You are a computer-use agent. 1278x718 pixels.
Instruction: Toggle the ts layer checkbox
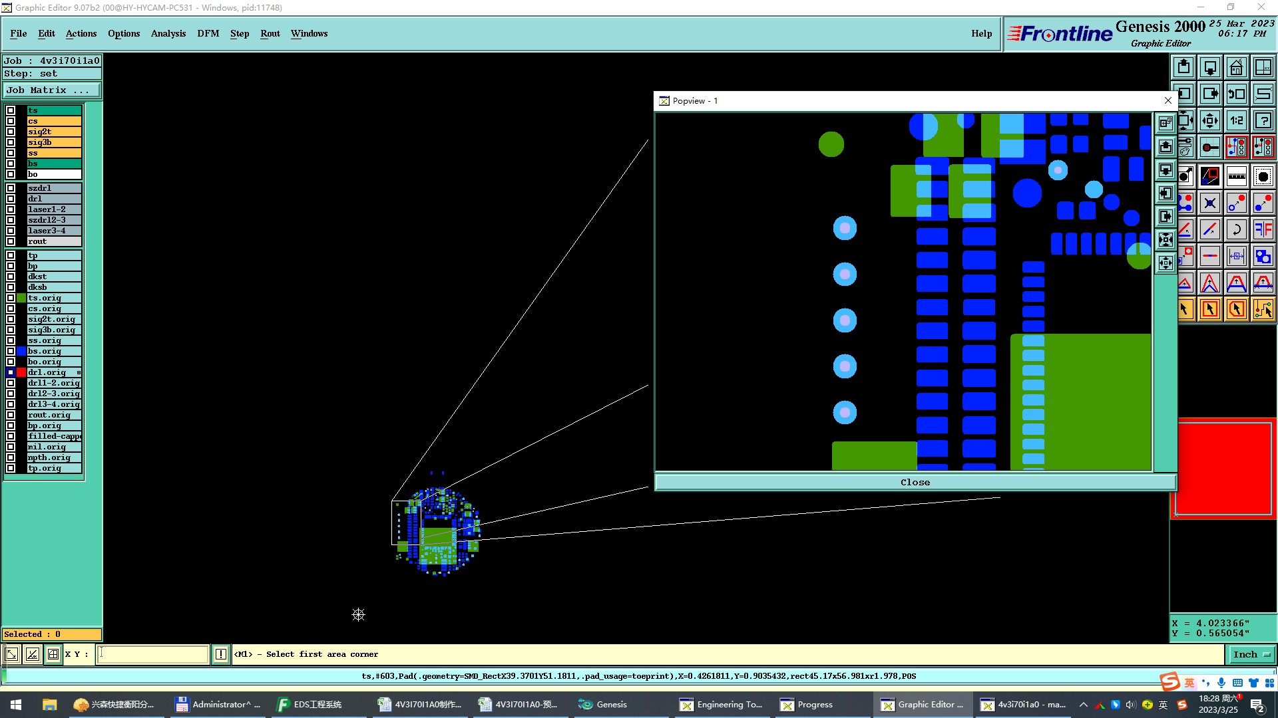point(11,110)
